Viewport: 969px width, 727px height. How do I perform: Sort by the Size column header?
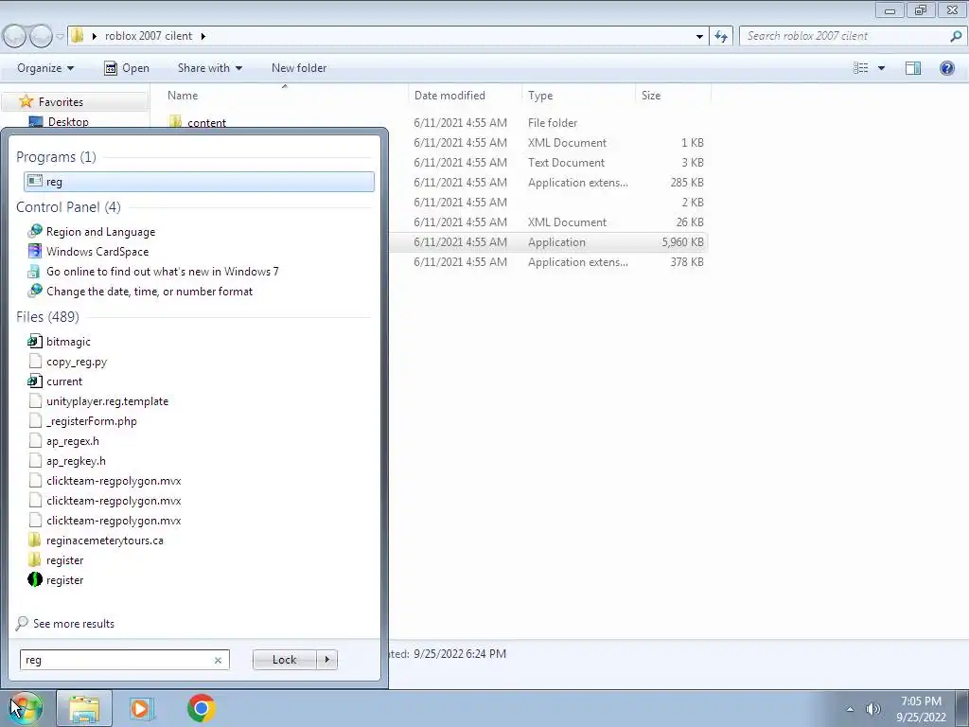[651, 96]
